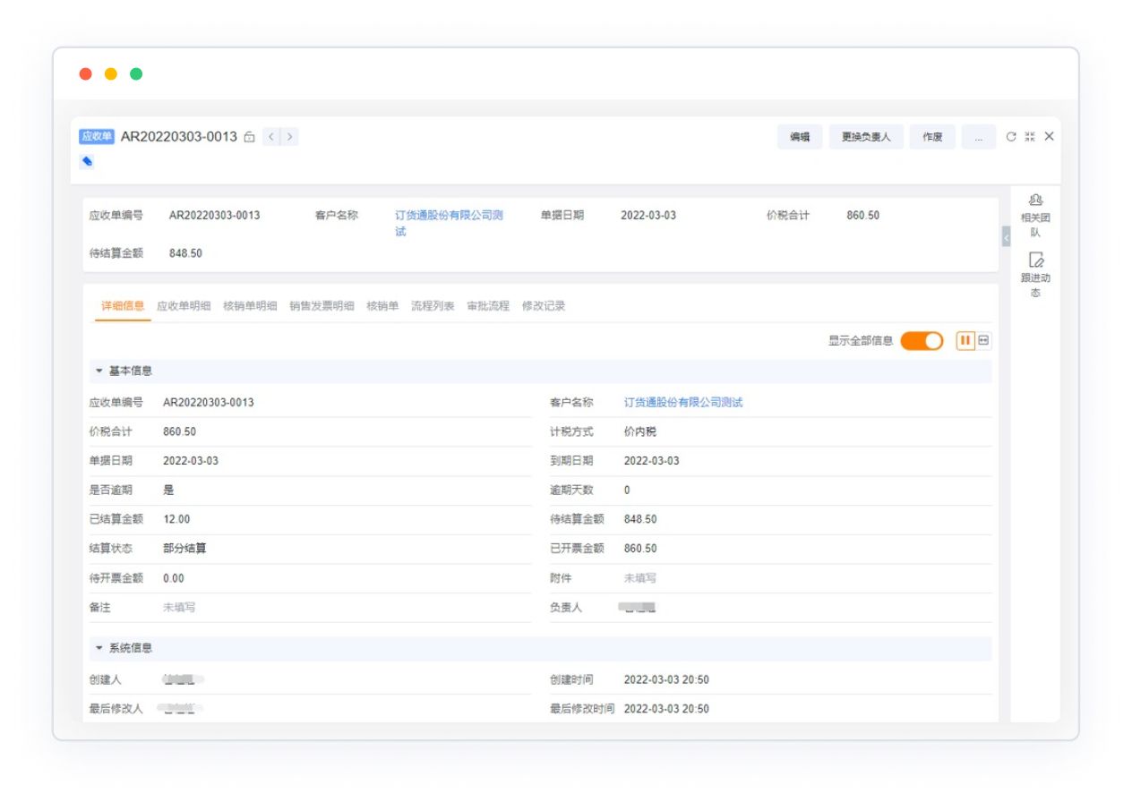Click 是否逾期 value 是

pos(168,491)
